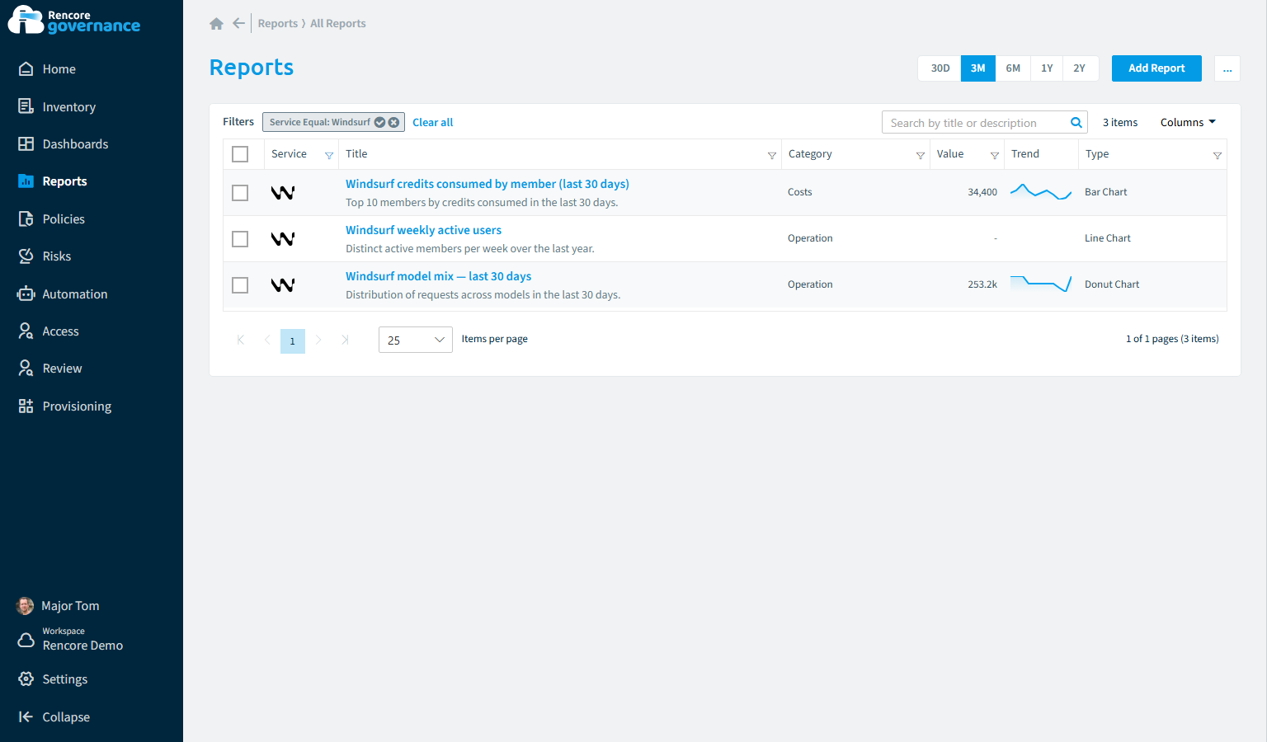Screen dimensions: 1267x742
Task: Open the home breadcrumb icon
Action: pos(216,24)
